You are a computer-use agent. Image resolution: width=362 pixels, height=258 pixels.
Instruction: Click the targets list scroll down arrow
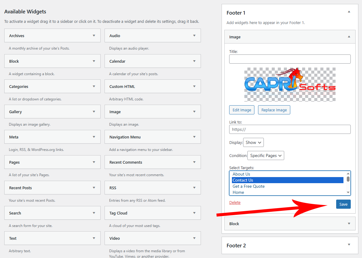pos(348,193)
